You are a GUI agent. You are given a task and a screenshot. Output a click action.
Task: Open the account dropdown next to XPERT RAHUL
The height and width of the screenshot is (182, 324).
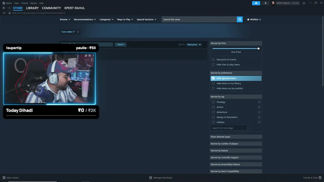291,3
